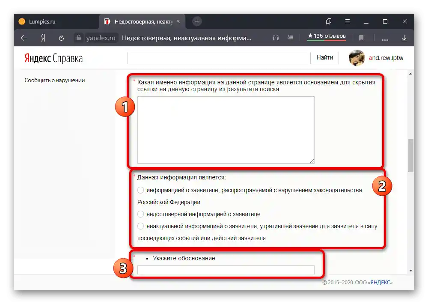The height and width of the screenshot is (304, 428).
Task: Reload the page with the refresh icon
Action: (x=61, y=38)
